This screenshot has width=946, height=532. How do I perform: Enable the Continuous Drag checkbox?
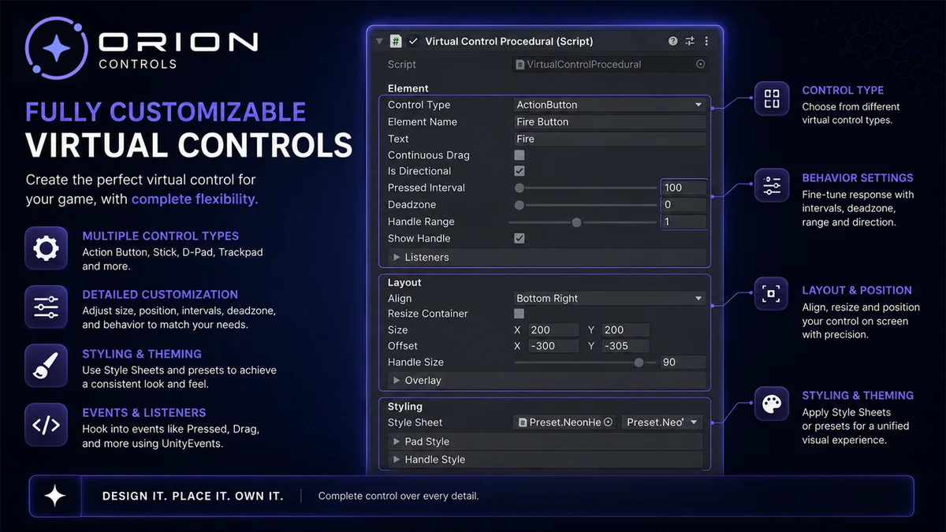[520, 155]
